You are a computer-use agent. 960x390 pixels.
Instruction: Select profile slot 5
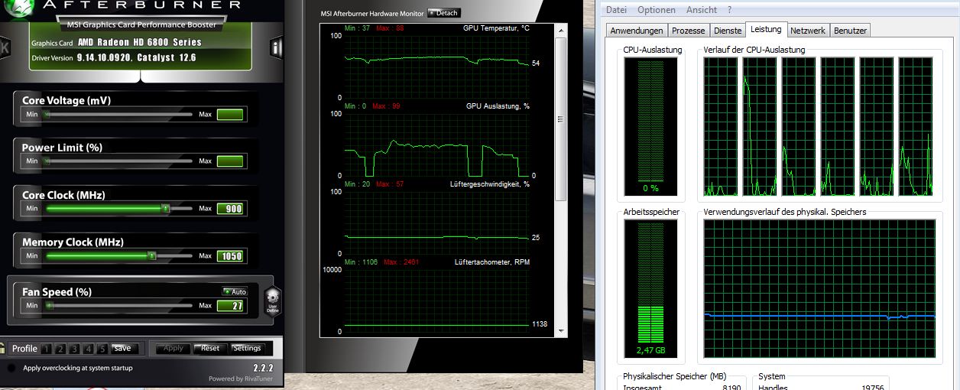[103, 349]
